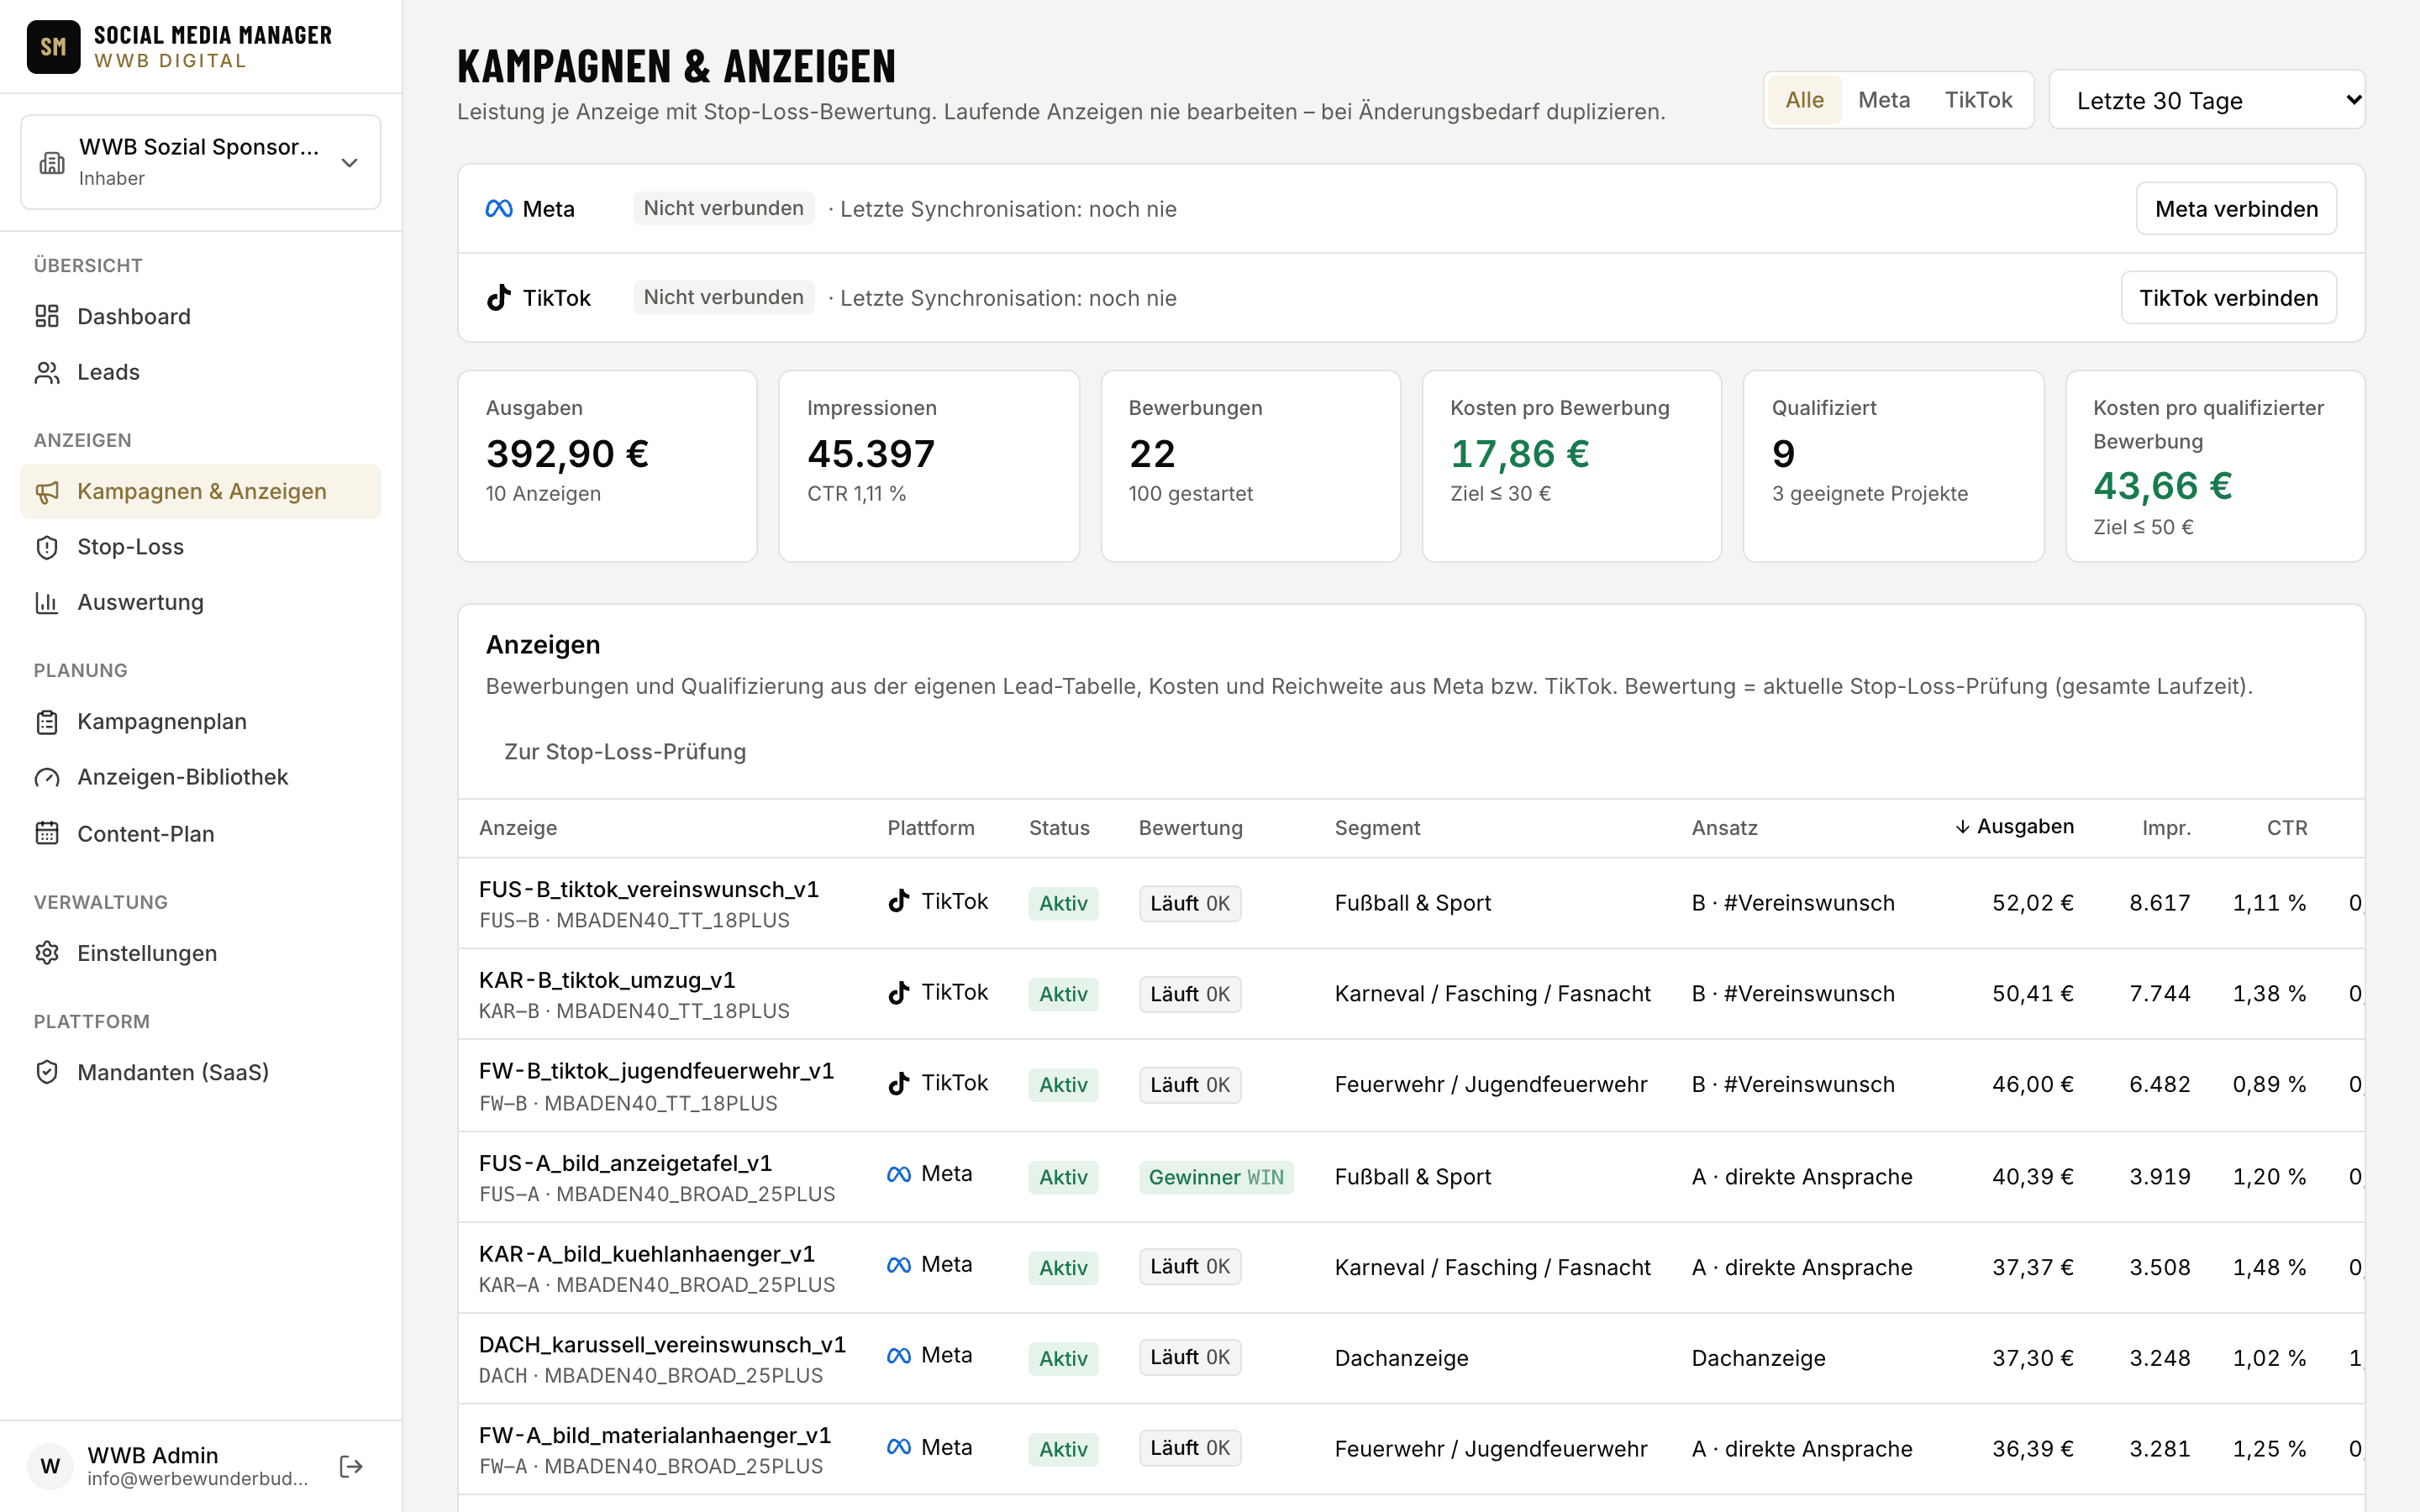
Task: Click the CTR column header
Action: [x=2287, y=828]
